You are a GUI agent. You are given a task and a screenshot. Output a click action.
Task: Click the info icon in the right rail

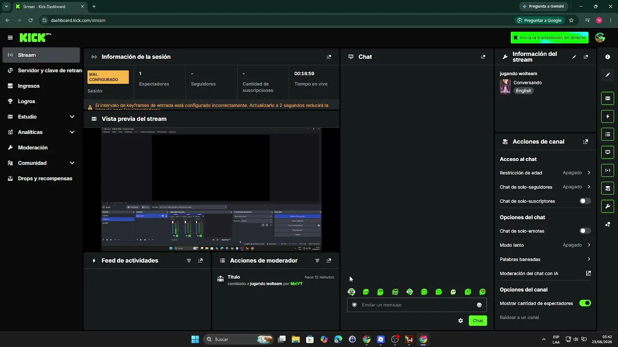click(607, 57)
